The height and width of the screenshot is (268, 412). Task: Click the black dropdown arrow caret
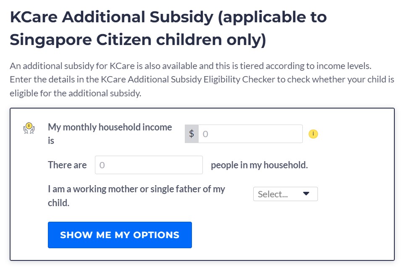click(306, 194)
